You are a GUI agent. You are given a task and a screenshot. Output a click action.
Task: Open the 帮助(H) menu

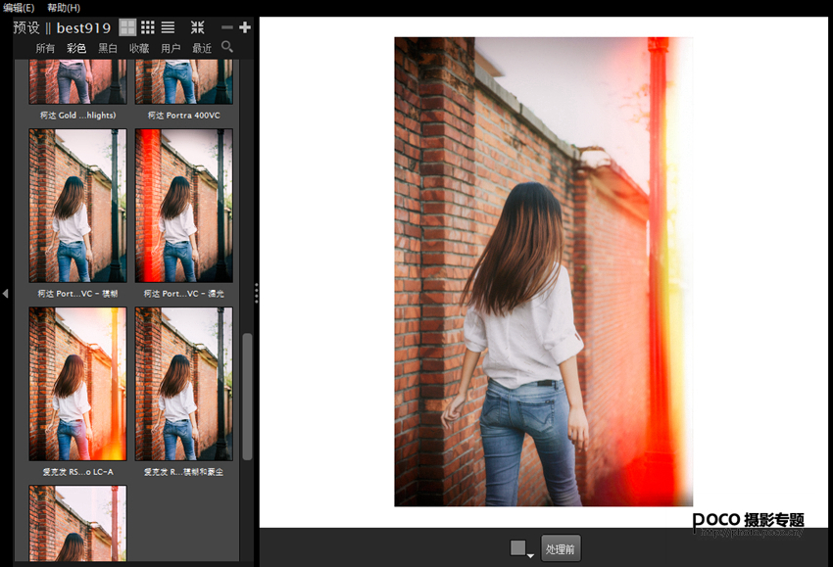pyautogui.click(x=64, y=8)
